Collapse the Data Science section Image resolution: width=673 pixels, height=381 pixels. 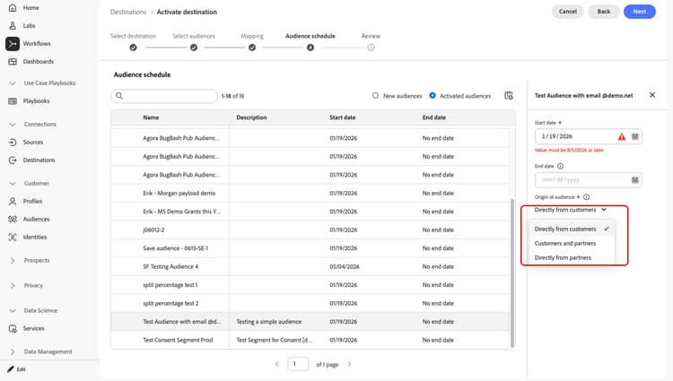click(x=13, y=311)
